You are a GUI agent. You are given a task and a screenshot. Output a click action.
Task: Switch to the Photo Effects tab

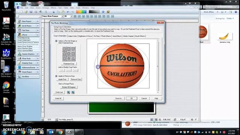click(x=106, y=36)
